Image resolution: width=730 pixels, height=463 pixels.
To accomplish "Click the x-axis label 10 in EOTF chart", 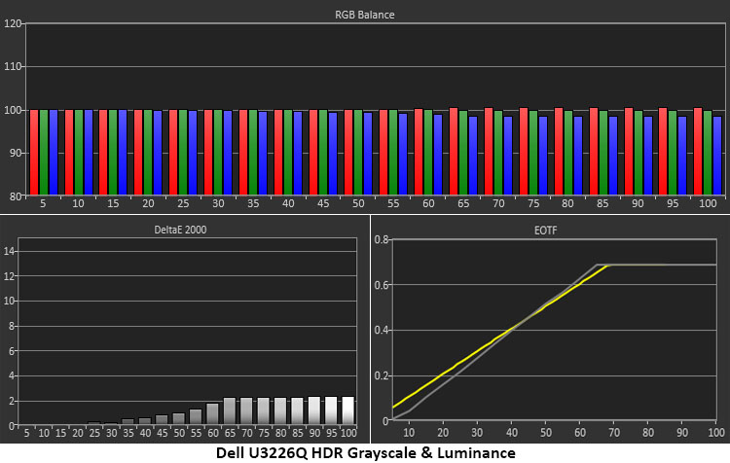I will [x=409, y=433].
